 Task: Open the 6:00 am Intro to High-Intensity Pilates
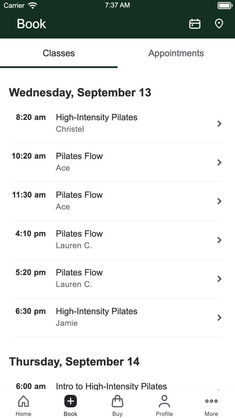pos(117,386)
